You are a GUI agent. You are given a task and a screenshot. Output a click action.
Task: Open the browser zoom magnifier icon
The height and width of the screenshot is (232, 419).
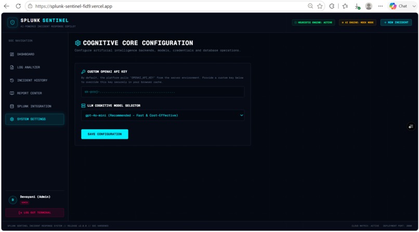(x=310, y=6)
